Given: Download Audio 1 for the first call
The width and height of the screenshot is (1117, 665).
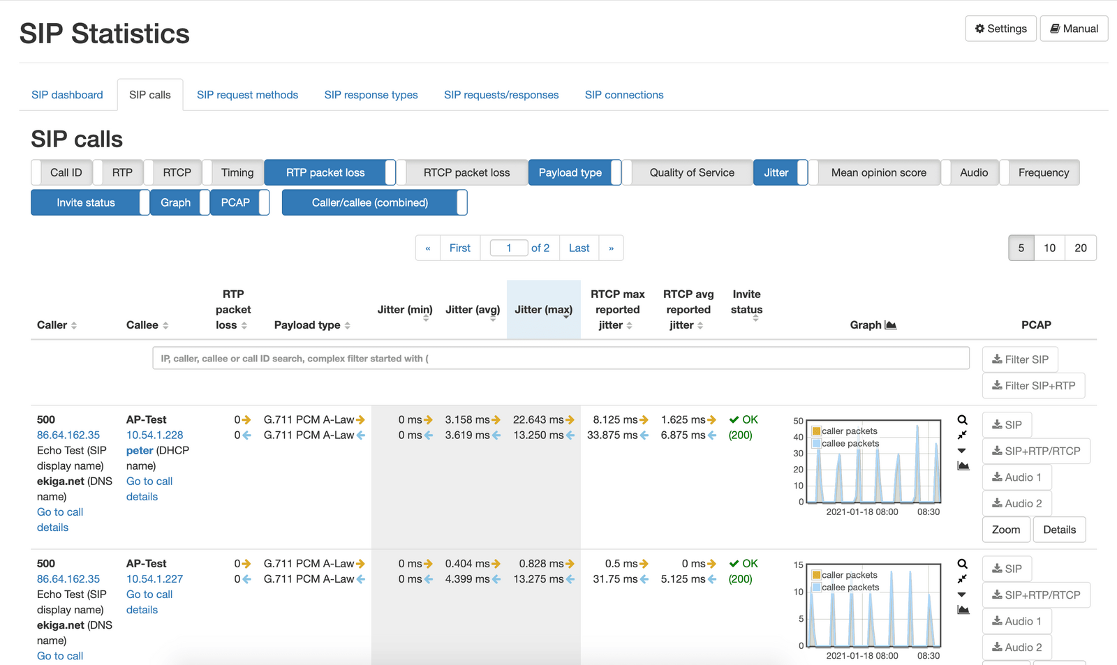Looking at the screenshot, I should (1016, 477).
